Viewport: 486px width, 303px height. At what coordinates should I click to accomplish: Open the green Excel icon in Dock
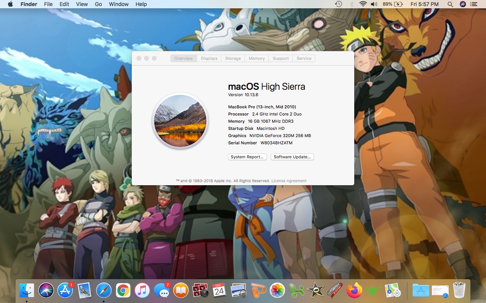point(296,291)
